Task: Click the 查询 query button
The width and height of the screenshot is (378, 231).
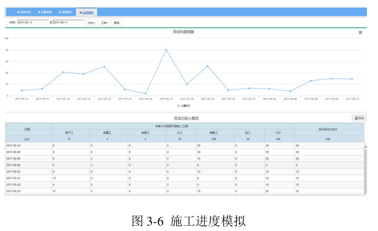Action: (116, 23)
